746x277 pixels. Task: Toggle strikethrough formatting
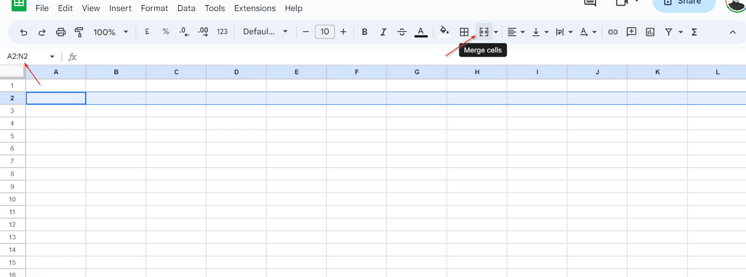click(402, 32)
